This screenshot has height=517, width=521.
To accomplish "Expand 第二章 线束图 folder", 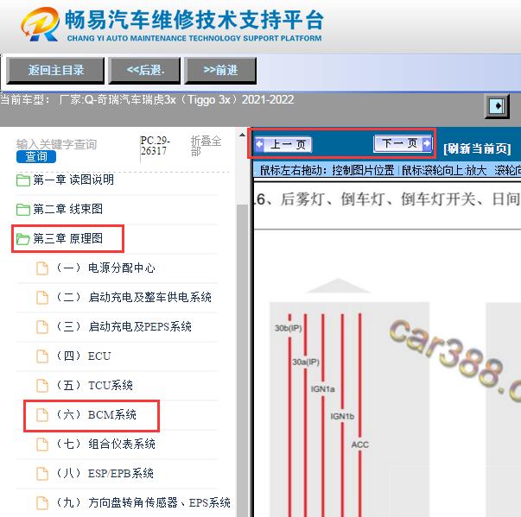I will tap(67, 209).
